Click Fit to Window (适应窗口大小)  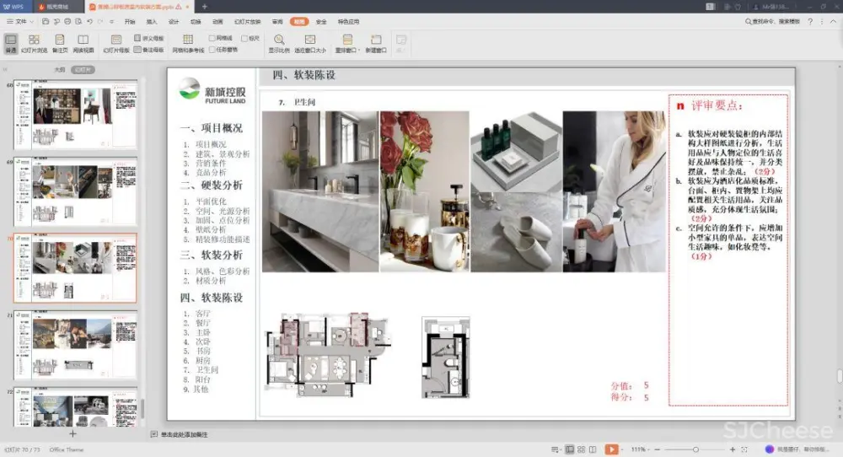tap(309, 43)
